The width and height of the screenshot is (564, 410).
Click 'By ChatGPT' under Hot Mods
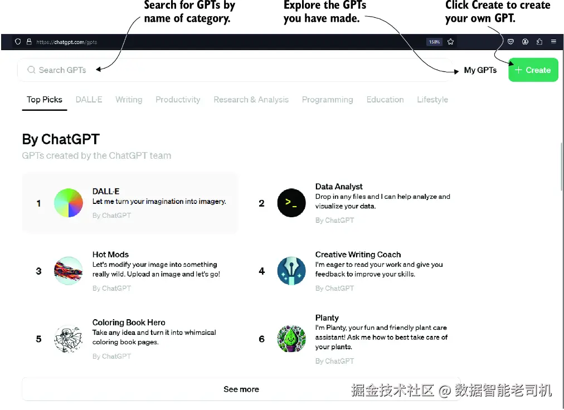click(111, 289)
